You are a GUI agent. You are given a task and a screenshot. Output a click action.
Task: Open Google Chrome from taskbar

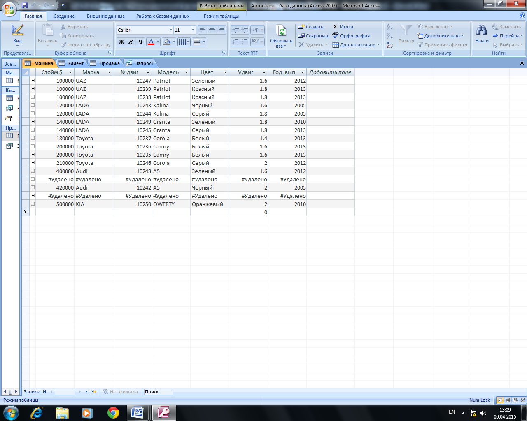[x=113, y=413]
